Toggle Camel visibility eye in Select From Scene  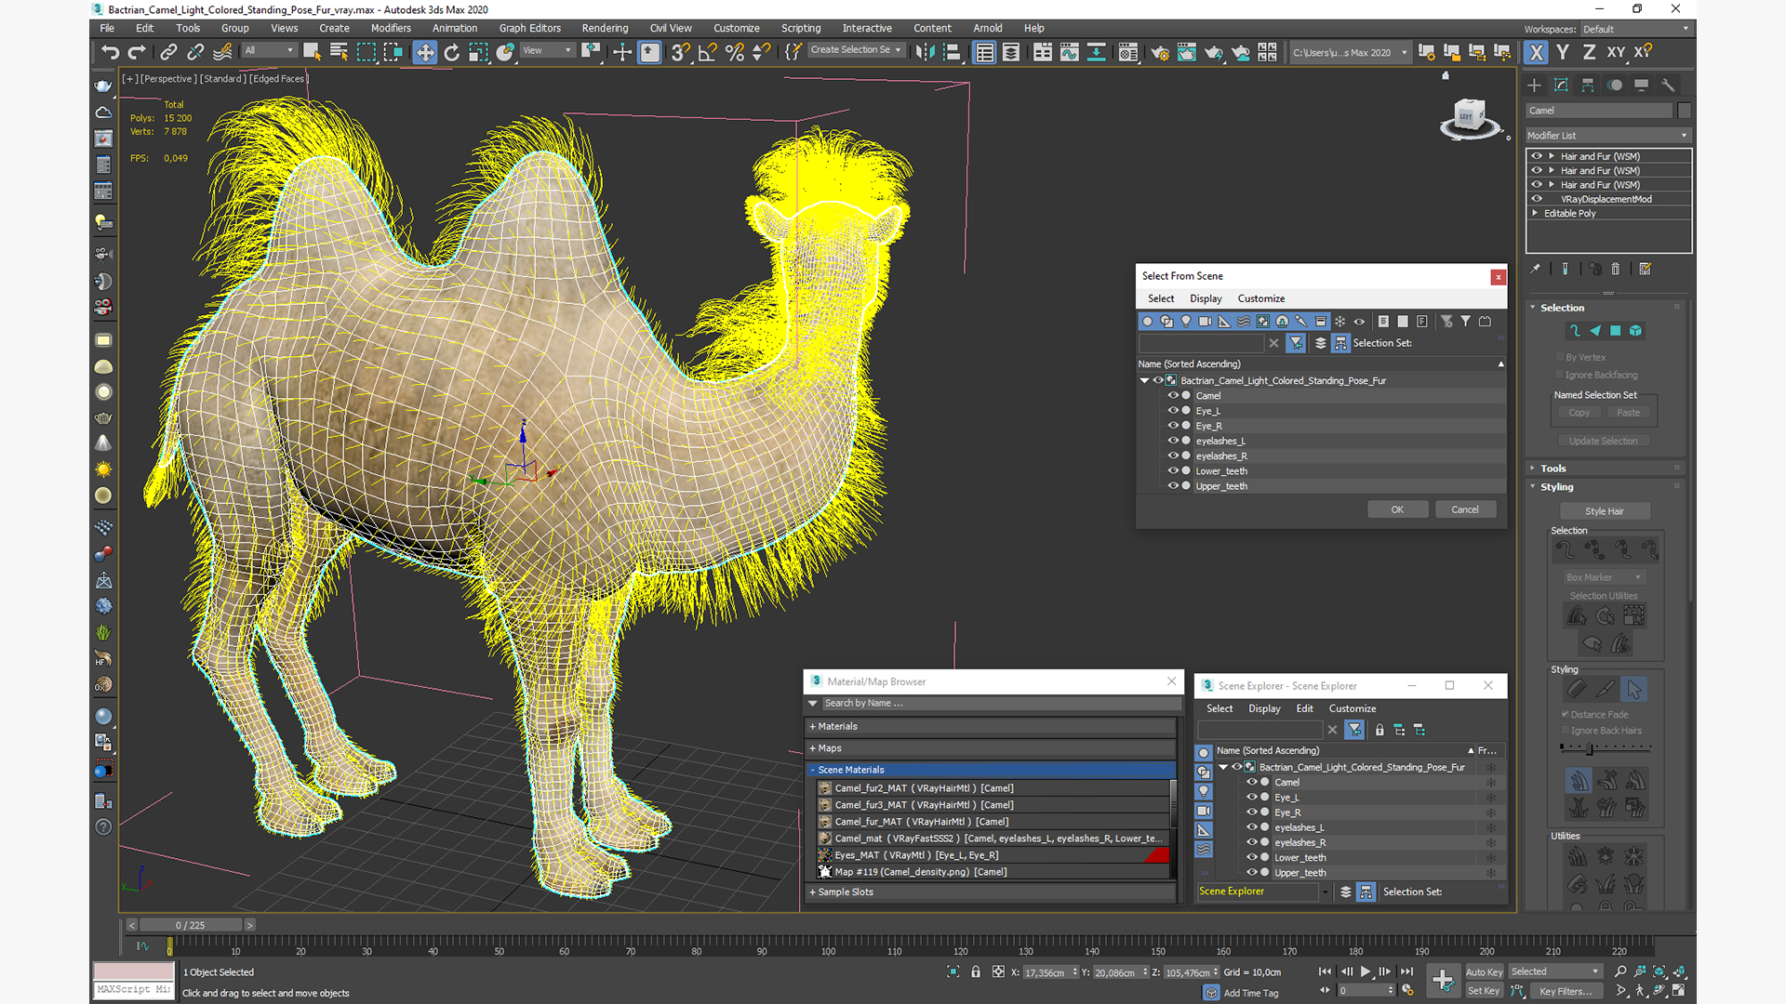coord(1173,395)
